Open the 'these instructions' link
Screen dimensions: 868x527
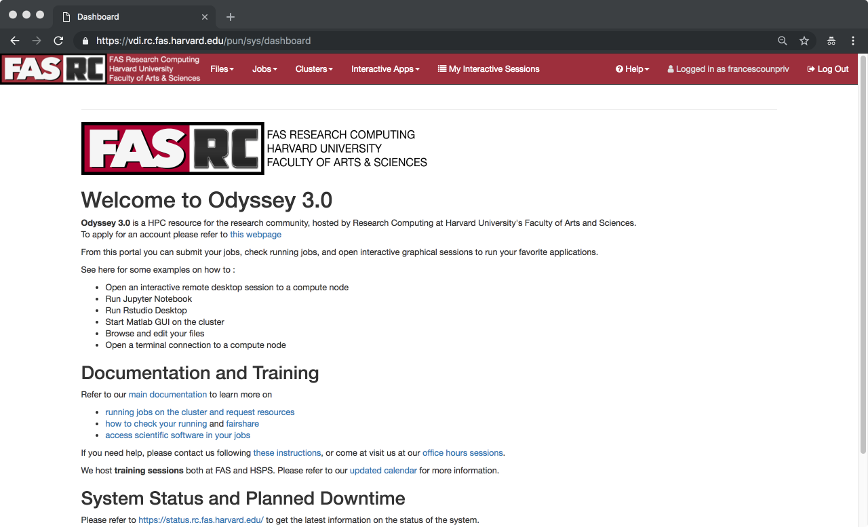(x=287, y=453)
